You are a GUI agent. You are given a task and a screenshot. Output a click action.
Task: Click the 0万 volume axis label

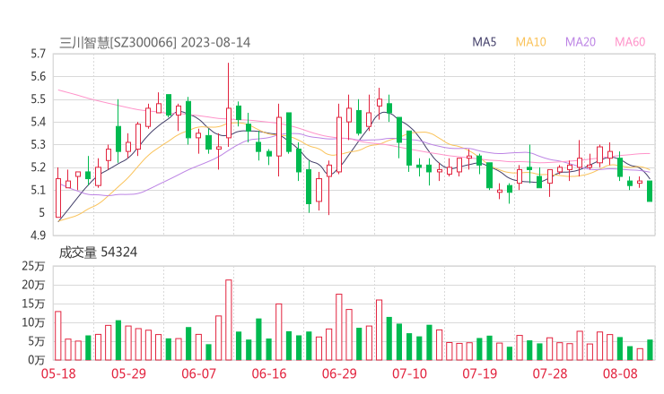tap(36, 360)
